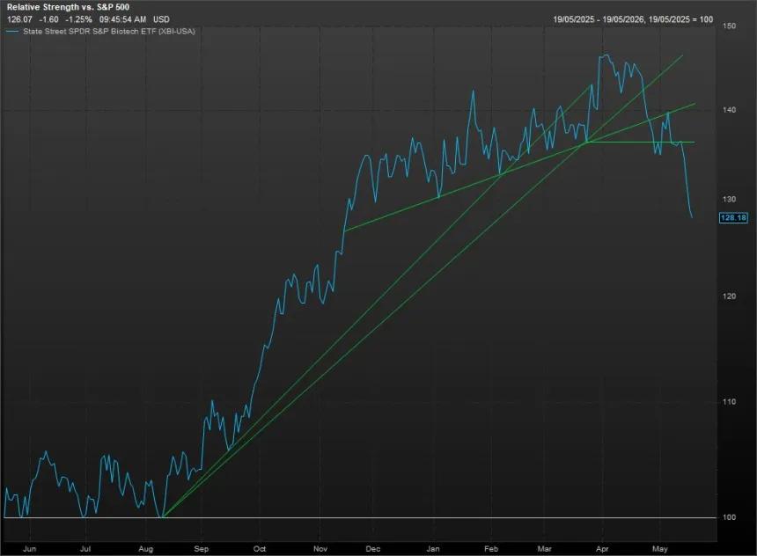Click the Sep x-axis label
757x556 pixels.
point(201,549)
